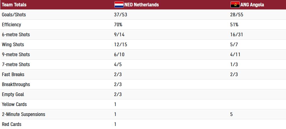This screenshot has width=286, height=129.
Task: Click Angola 2-Minute Suspensions value 5
Action: click(232, 114)
